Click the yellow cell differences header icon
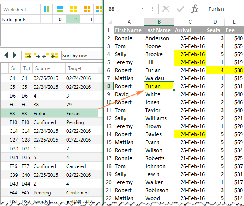This screenshot has height=206, width=244. 73,9
